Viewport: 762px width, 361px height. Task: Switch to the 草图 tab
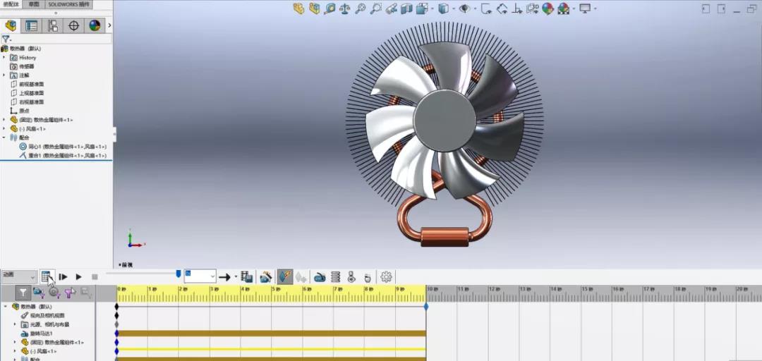pyautogui.click(x=35, y=4)
